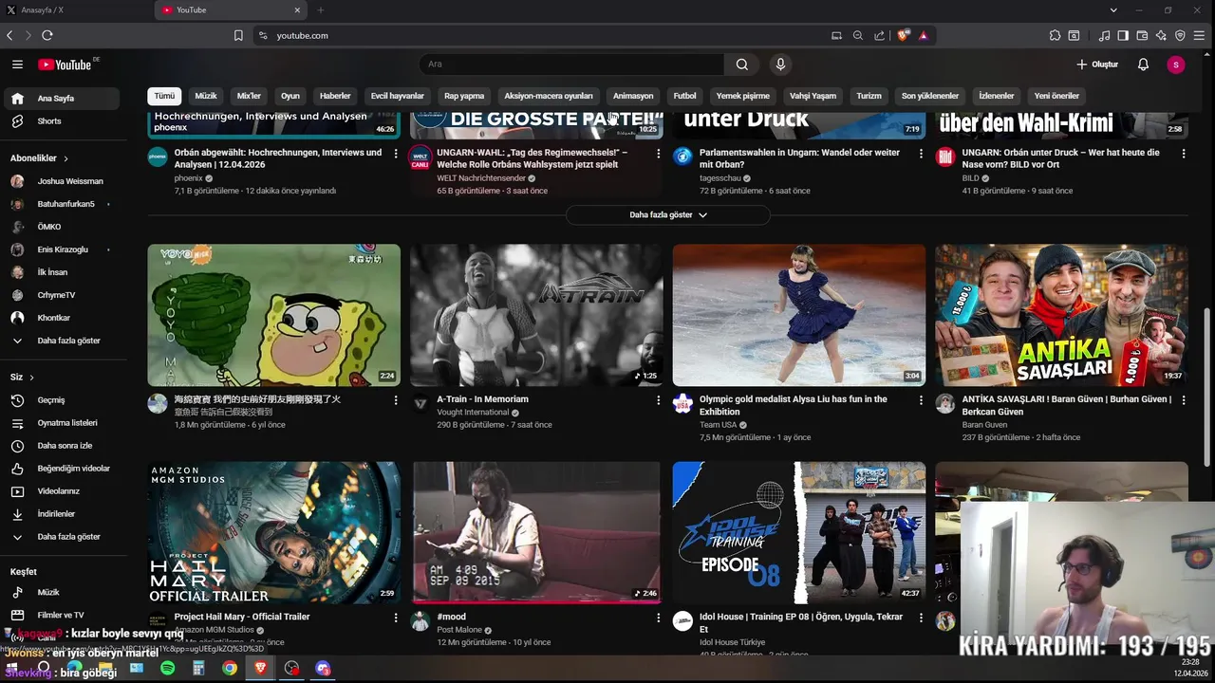Open Müzik under Keşfet
Screen dimensions: 1215x683
[x=63, y=593]
